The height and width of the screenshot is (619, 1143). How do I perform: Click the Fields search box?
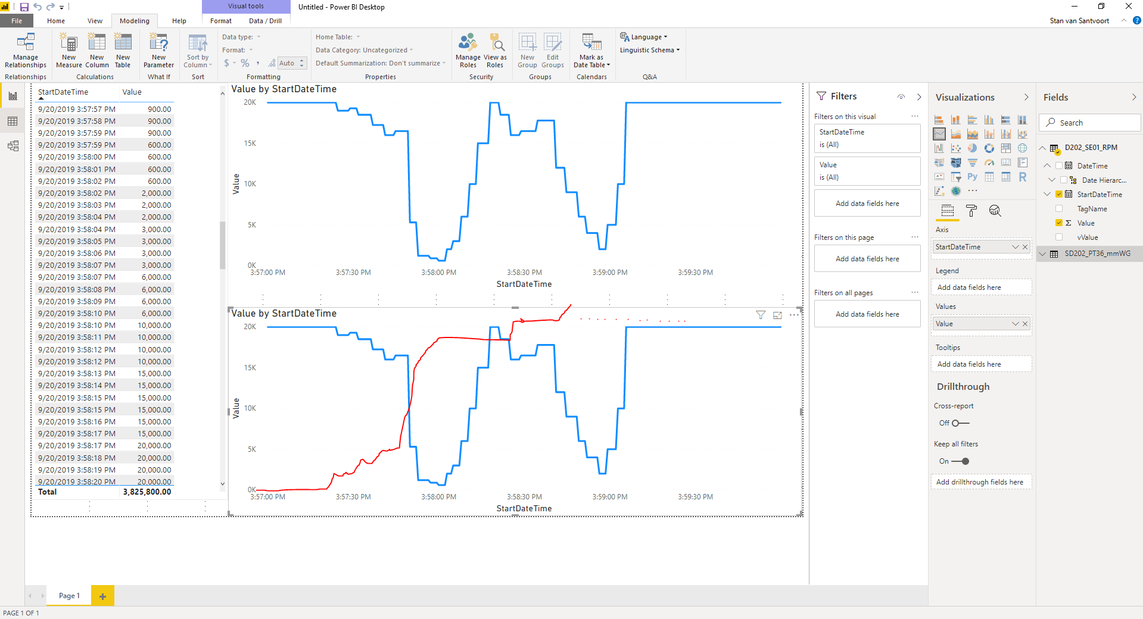coord(1090,123)
